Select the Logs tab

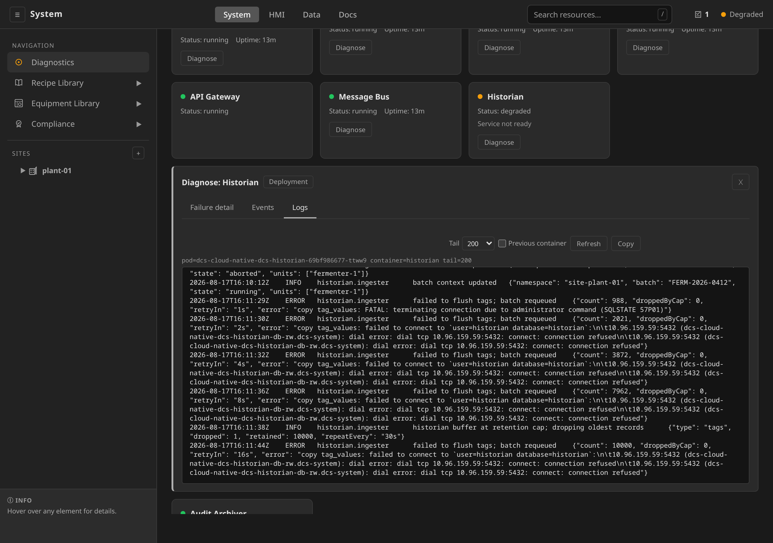[x=300, y=207]
